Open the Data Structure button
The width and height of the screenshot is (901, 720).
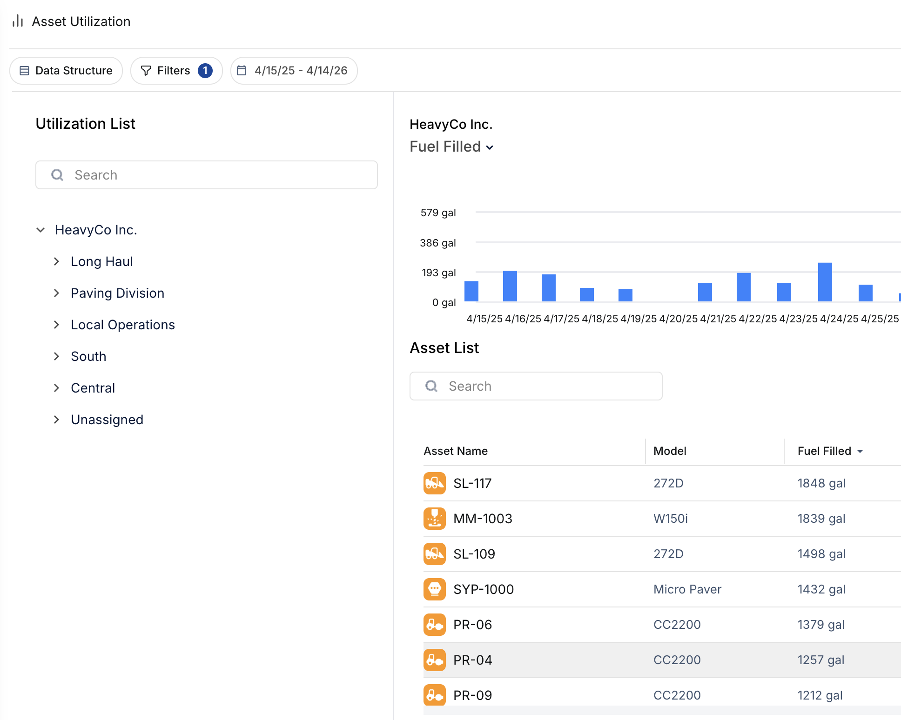point(66,70)
